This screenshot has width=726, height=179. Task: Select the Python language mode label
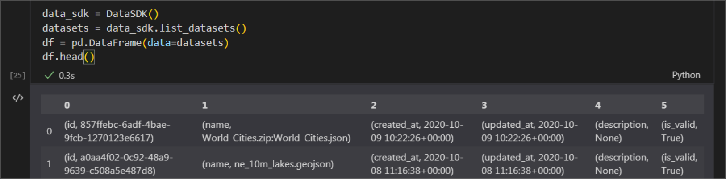point(686,75)
